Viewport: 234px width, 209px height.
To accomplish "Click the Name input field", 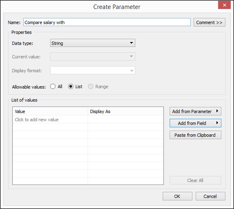I will pyautogui.click(x=107, y=22).
